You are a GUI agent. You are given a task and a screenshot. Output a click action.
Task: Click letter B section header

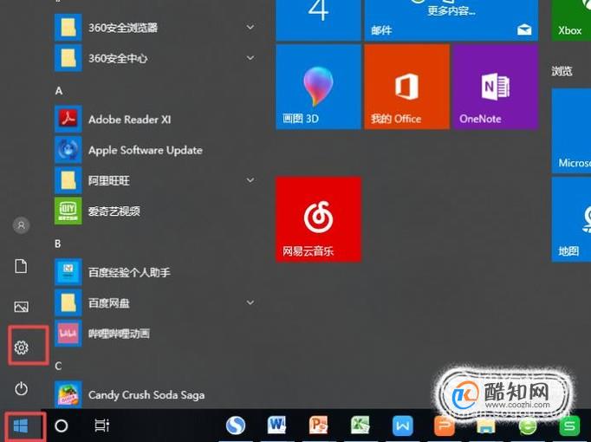click(58, 244)
